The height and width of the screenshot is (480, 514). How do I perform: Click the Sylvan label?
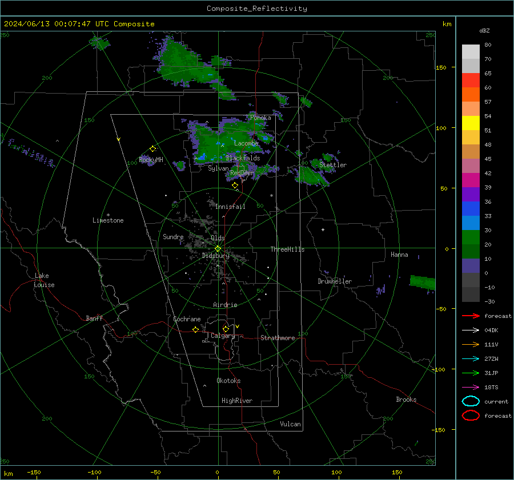(218, 168)
